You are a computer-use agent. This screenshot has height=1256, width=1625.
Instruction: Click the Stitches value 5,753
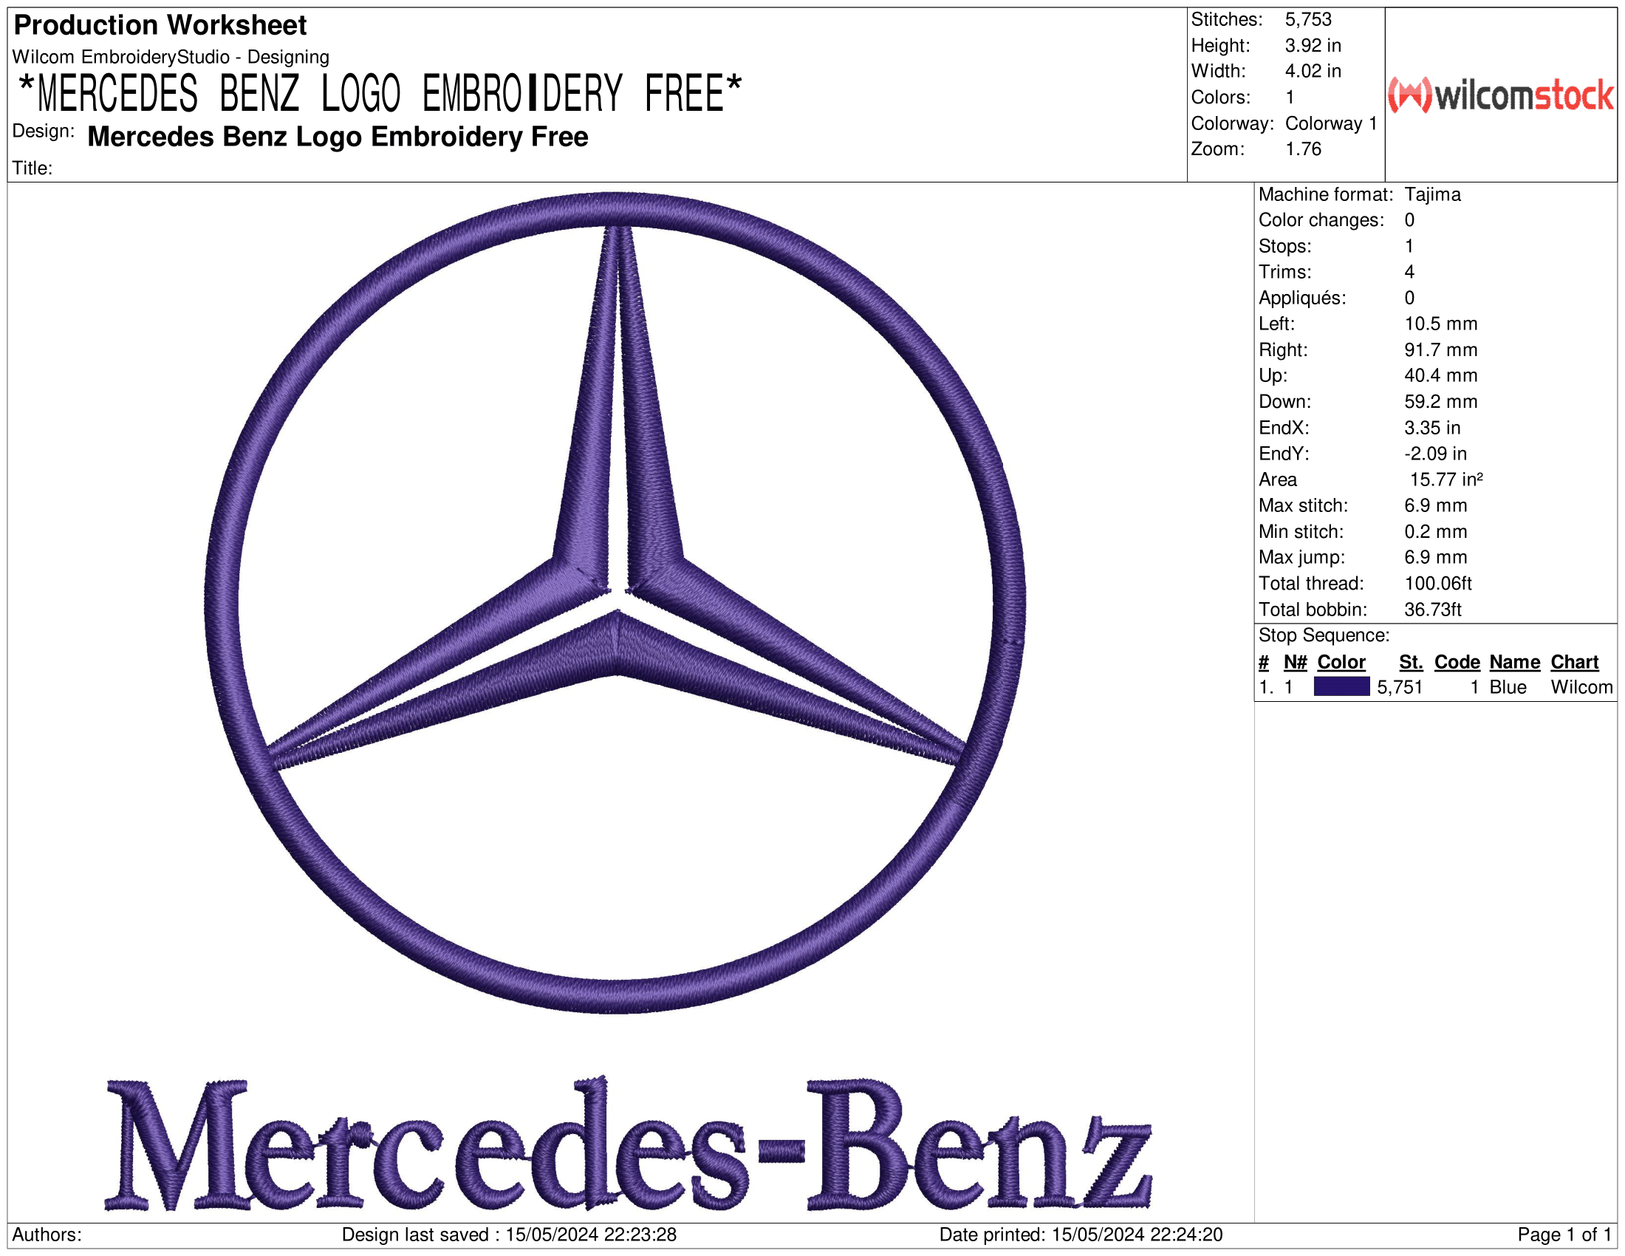point(1308,19)
